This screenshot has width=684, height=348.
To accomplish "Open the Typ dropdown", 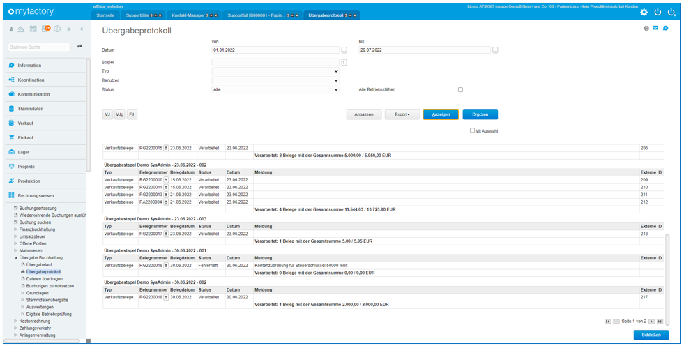I will point(275,71).
